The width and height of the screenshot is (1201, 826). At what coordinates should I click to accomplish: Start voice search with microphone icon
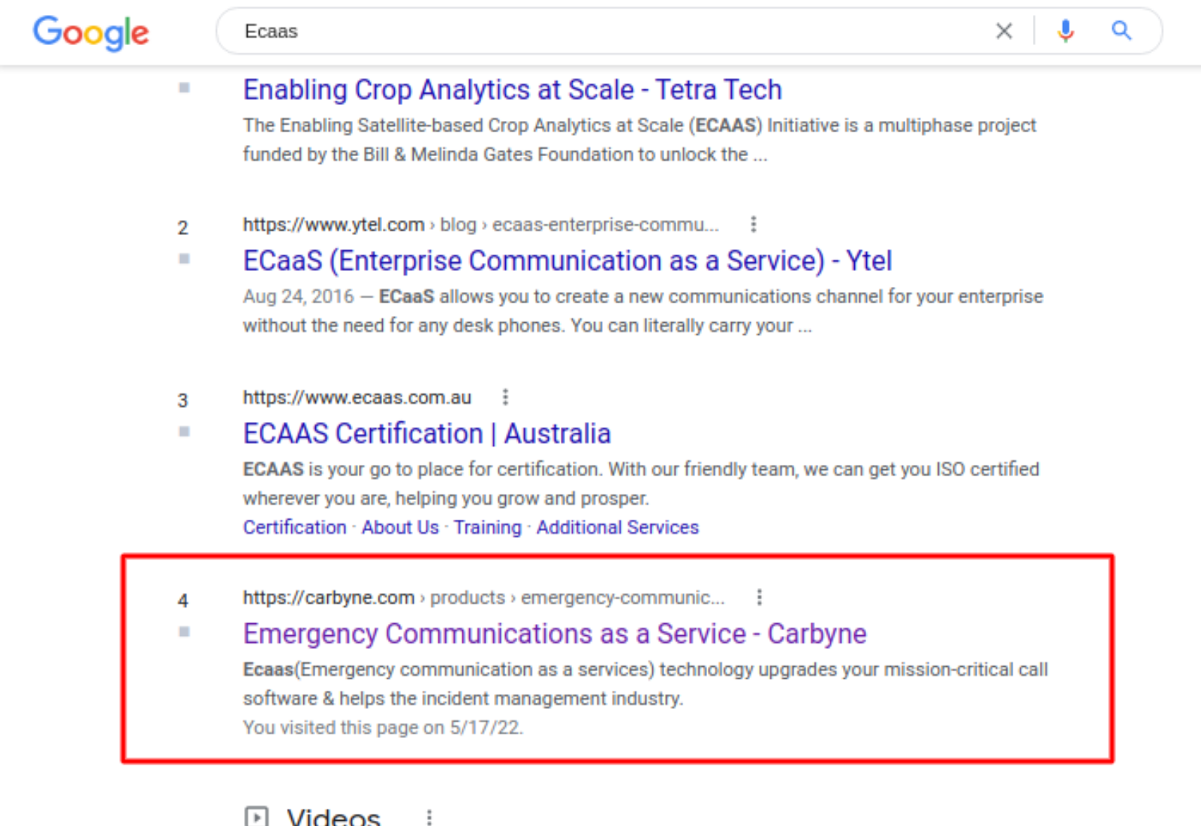pos(1065,31)
